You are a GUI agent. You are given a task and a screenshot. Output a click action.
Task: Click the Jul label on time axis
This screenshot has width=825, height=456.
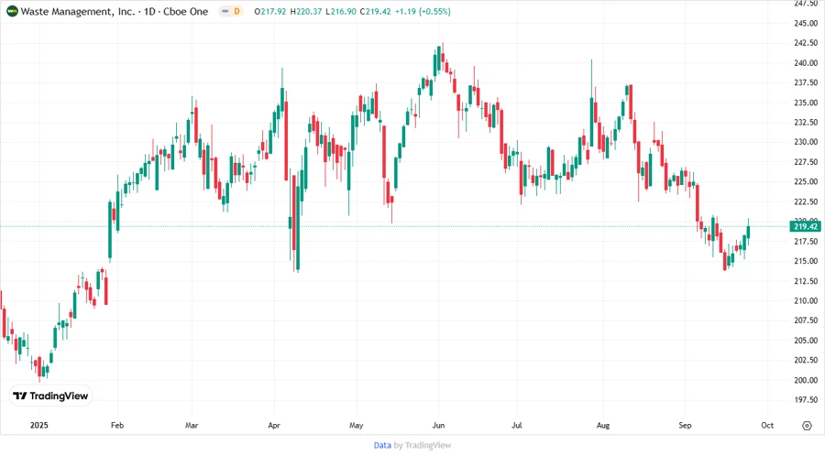click(x=517, y=425)
